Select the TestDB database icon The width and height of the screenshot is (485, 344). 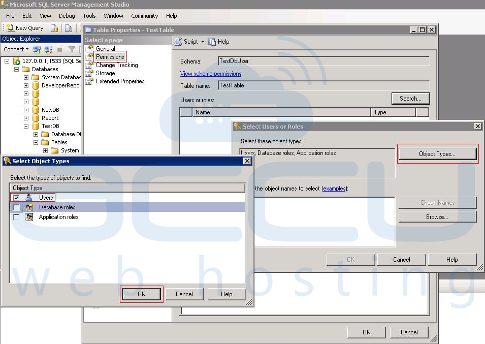point(36,126)
